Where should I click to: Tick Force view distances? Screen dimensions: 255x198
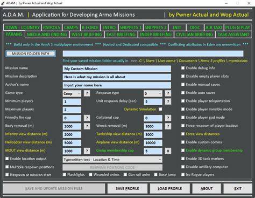tap(183, 134)
